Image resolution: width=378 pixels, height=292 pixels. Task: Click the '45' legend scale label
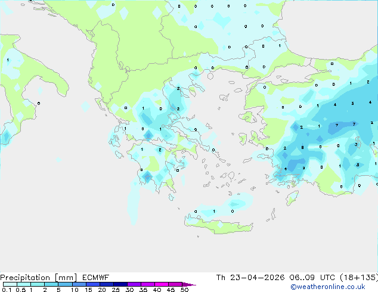click(x=171, y=290)
